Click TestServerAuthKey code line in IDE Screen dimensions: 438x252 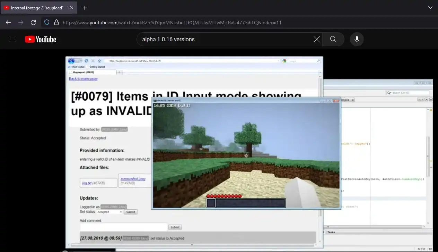(383, 179)
